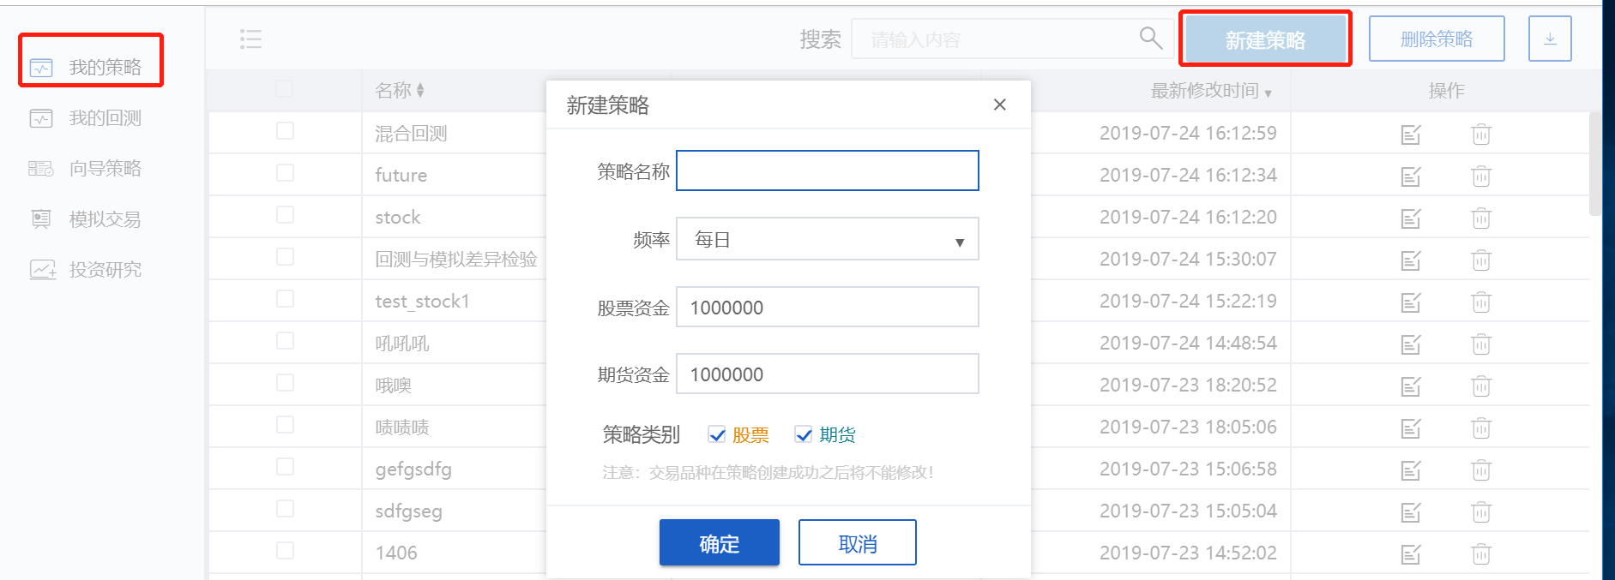
Task: Click edit icon for 2019-07-24 15:30:07 row
Action: point(1410,260)
